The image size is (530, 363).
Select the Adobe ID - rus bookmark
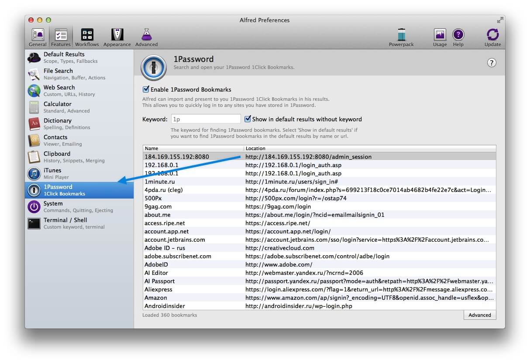click(319, 248)
